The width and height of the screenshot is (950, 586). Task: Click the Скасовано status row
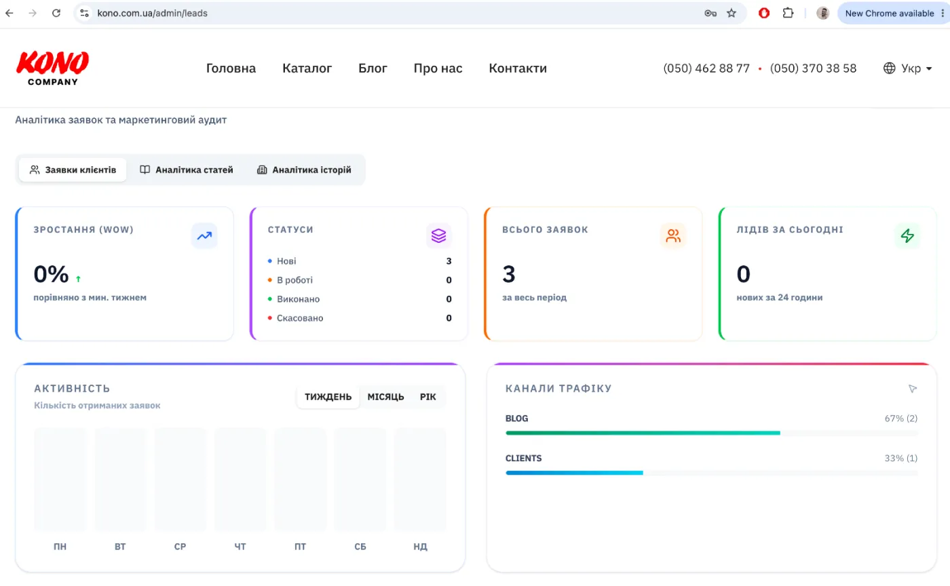[360, 318]
